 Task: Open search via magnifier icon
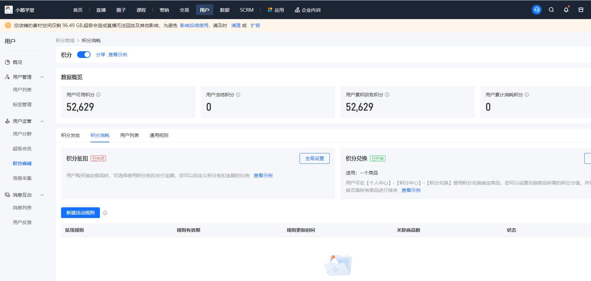(551, 10)
